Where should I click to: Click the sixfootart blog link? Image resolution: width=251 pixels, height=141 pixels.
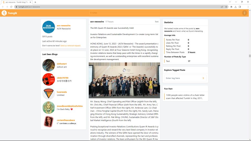62,64
